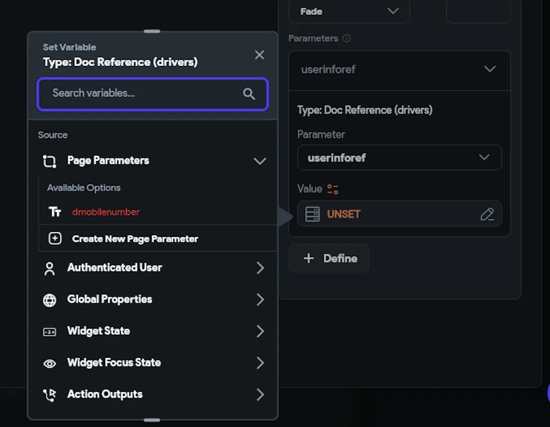Click the text type icon beside dmobilenumber
Image resolution: width=550 pixels, height=427 pixels.
54,212
